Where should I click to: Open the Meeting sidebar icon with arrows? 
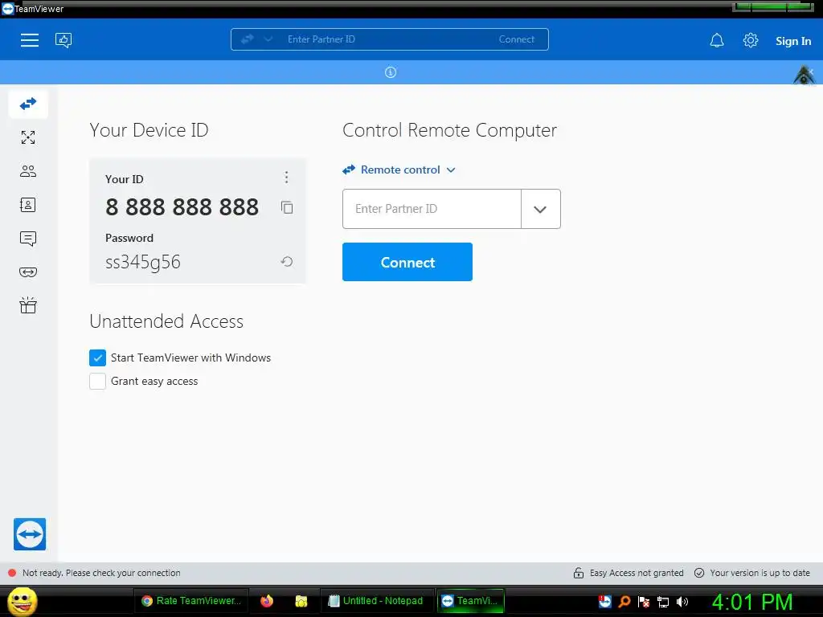[28, 137]
